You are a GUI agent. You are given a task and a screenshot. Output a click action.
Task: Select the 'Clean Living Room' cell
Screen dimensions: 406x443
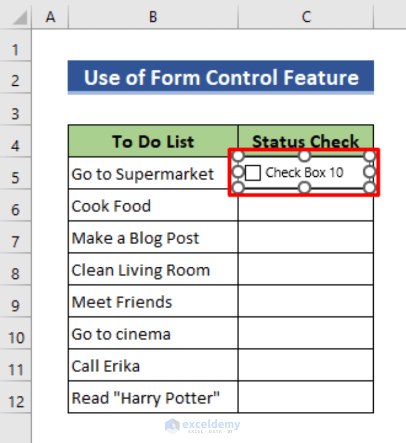point(152,269)
